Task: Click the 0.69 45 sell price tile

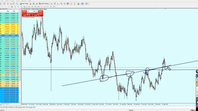Action: tap(27, 14)
